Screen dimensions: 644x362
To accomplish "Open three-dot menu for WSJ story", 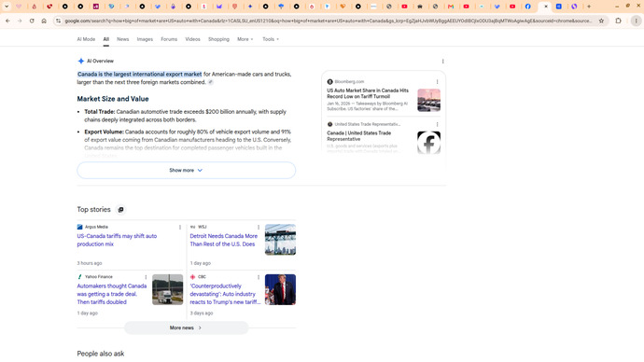I will coord(259,227).
